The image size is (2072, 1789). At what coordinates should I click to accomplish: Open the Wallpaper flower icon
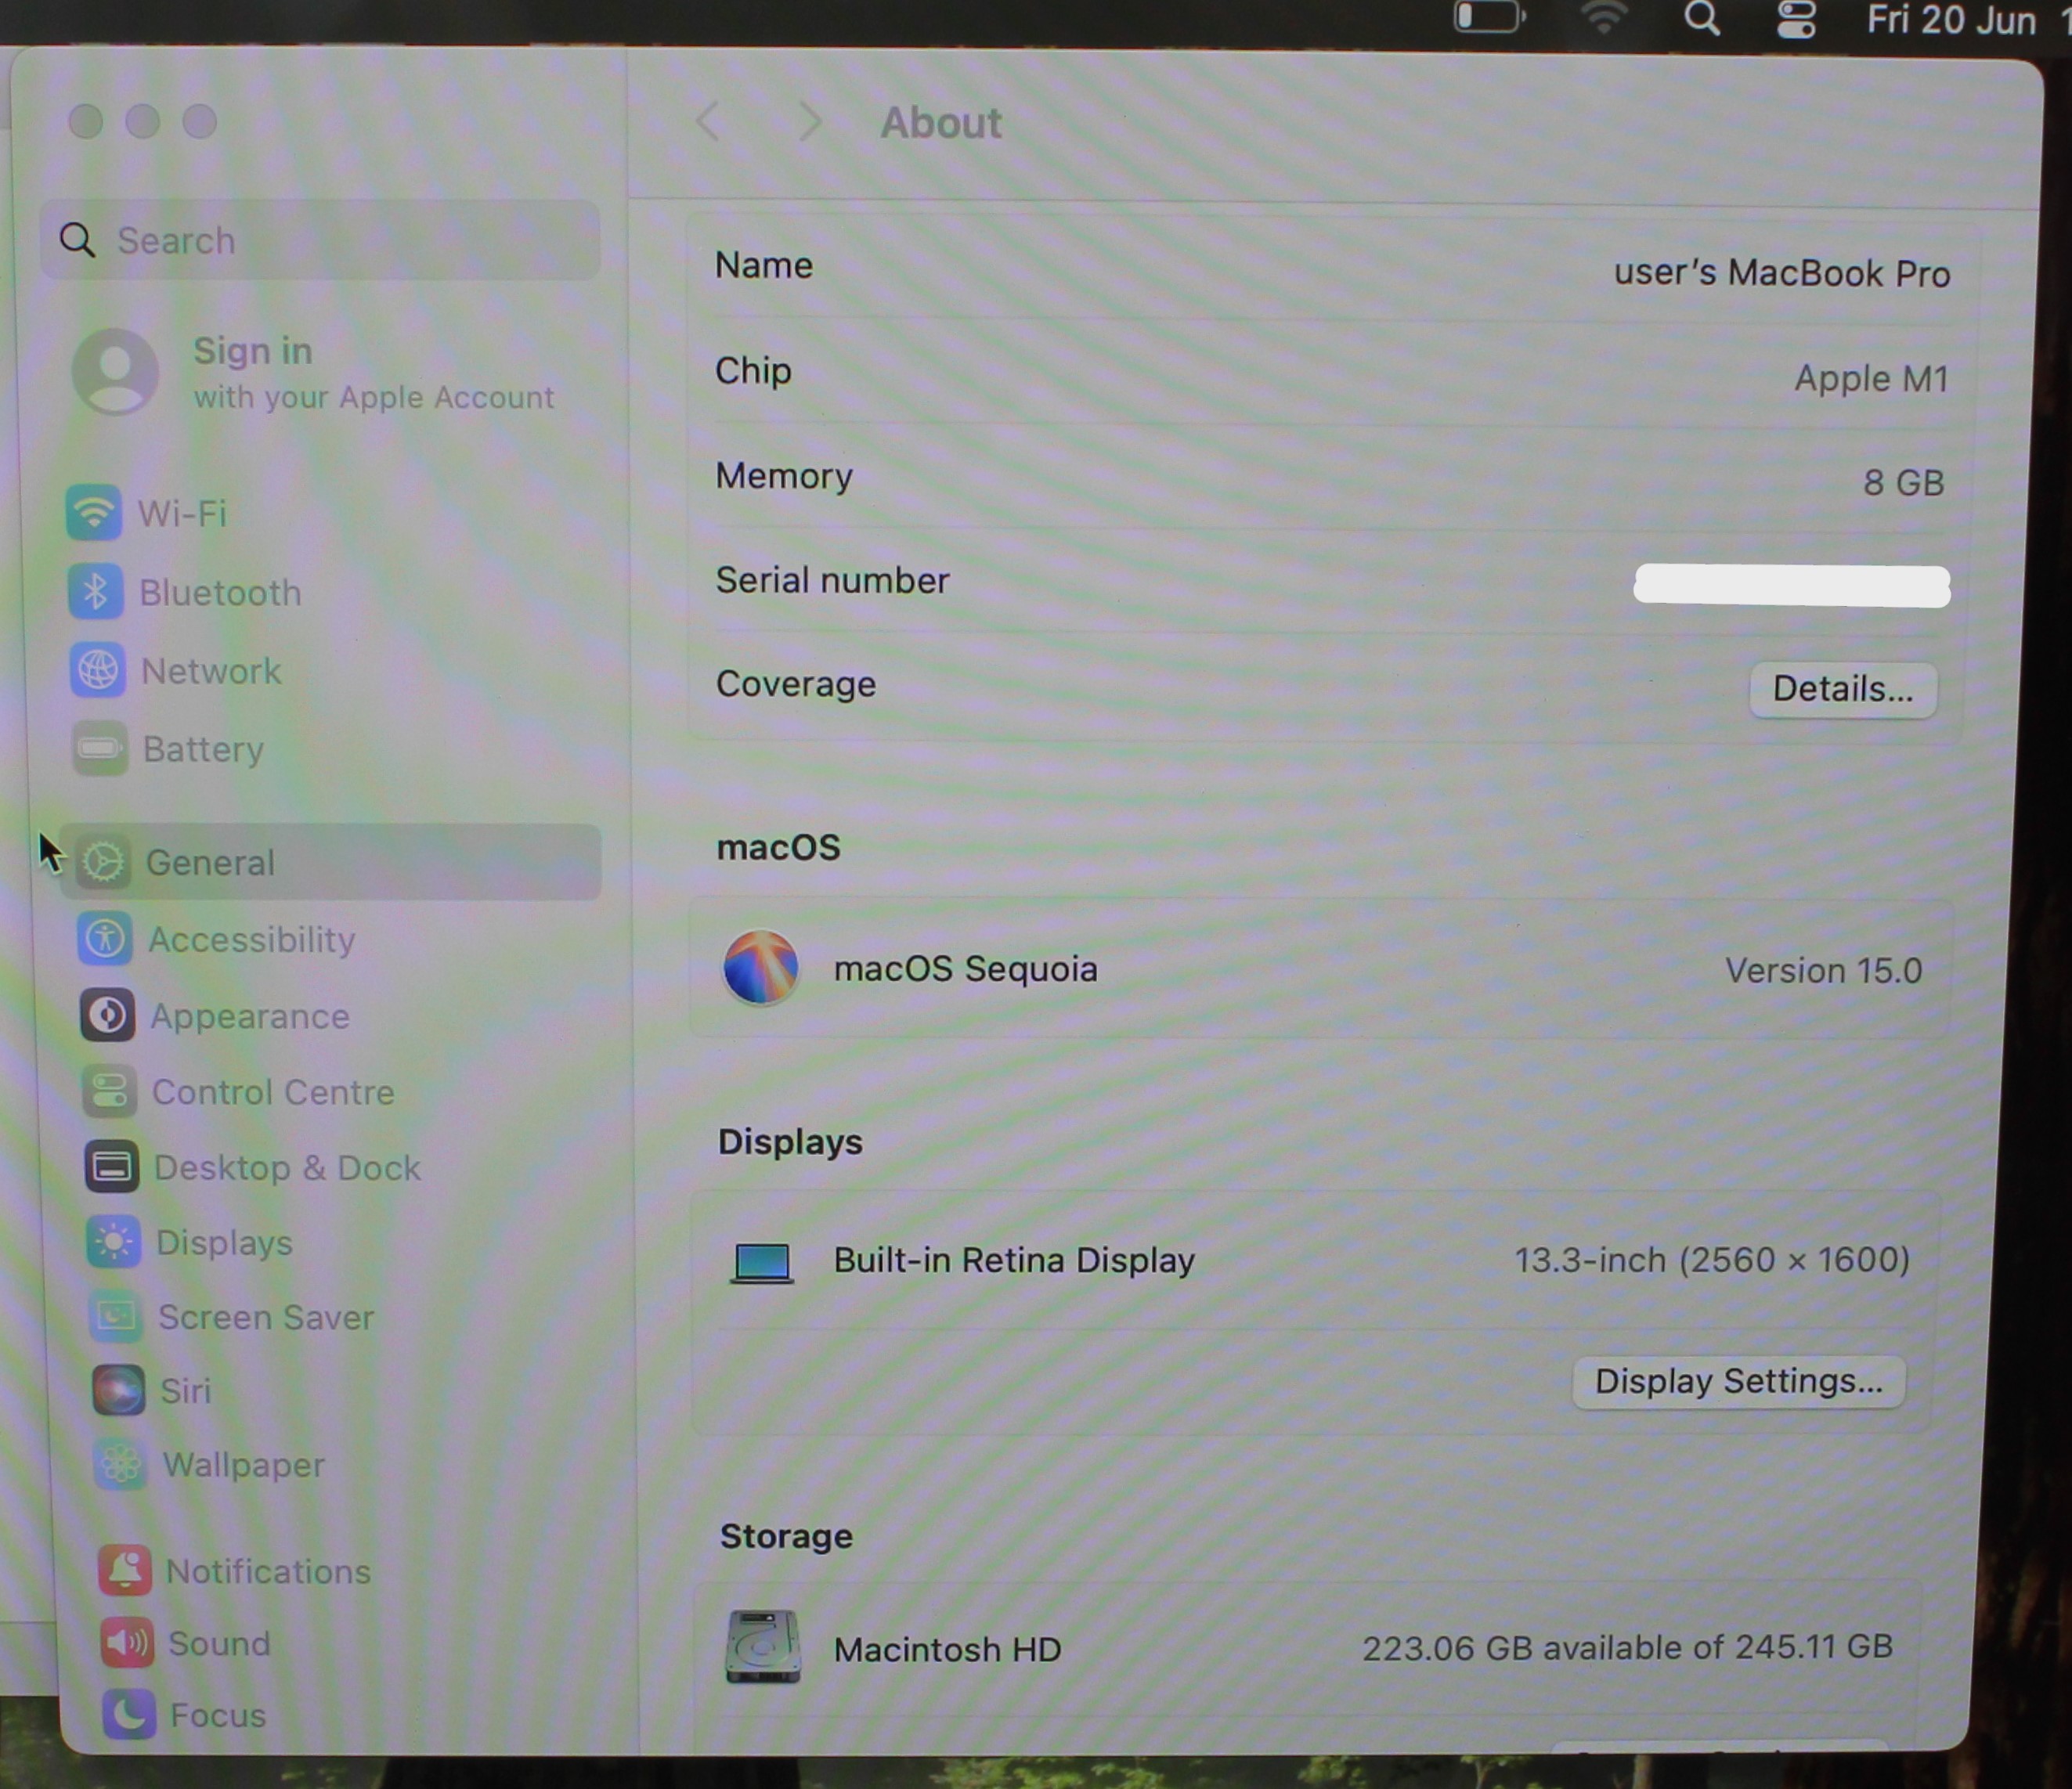(x=121, y=1464)
